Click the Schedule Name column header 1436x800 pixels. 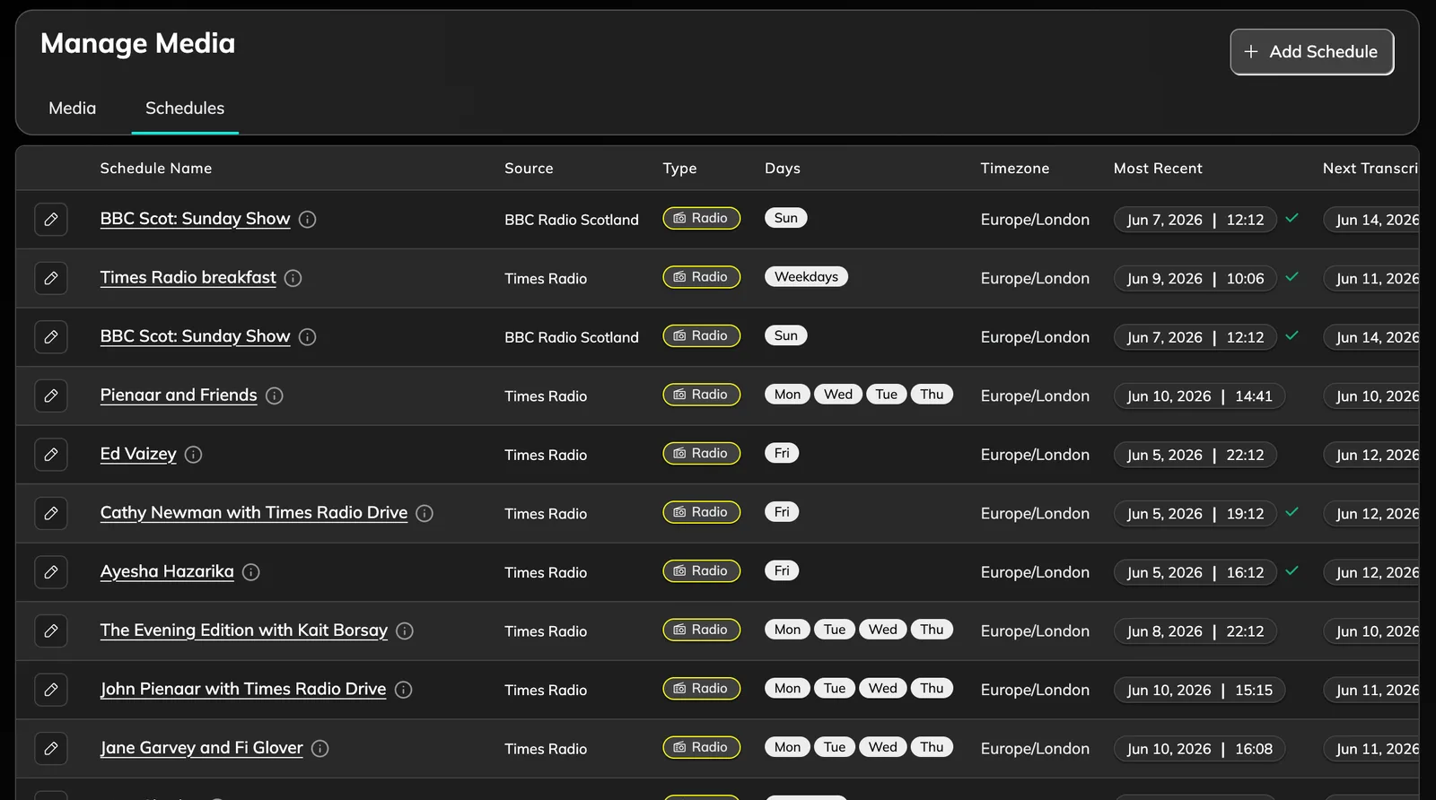pyautogui.click(x=156, y=169)
